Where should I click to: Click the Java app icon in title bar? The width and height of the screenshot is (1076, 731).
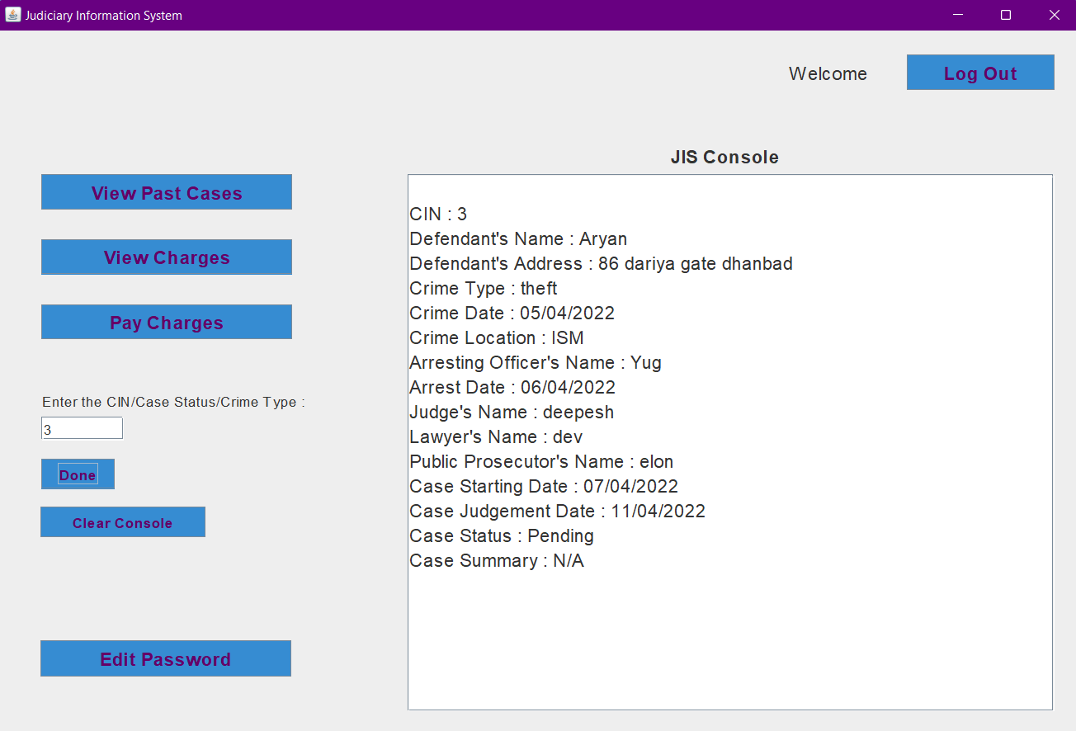pyautogui.click(x=12, y=15)
